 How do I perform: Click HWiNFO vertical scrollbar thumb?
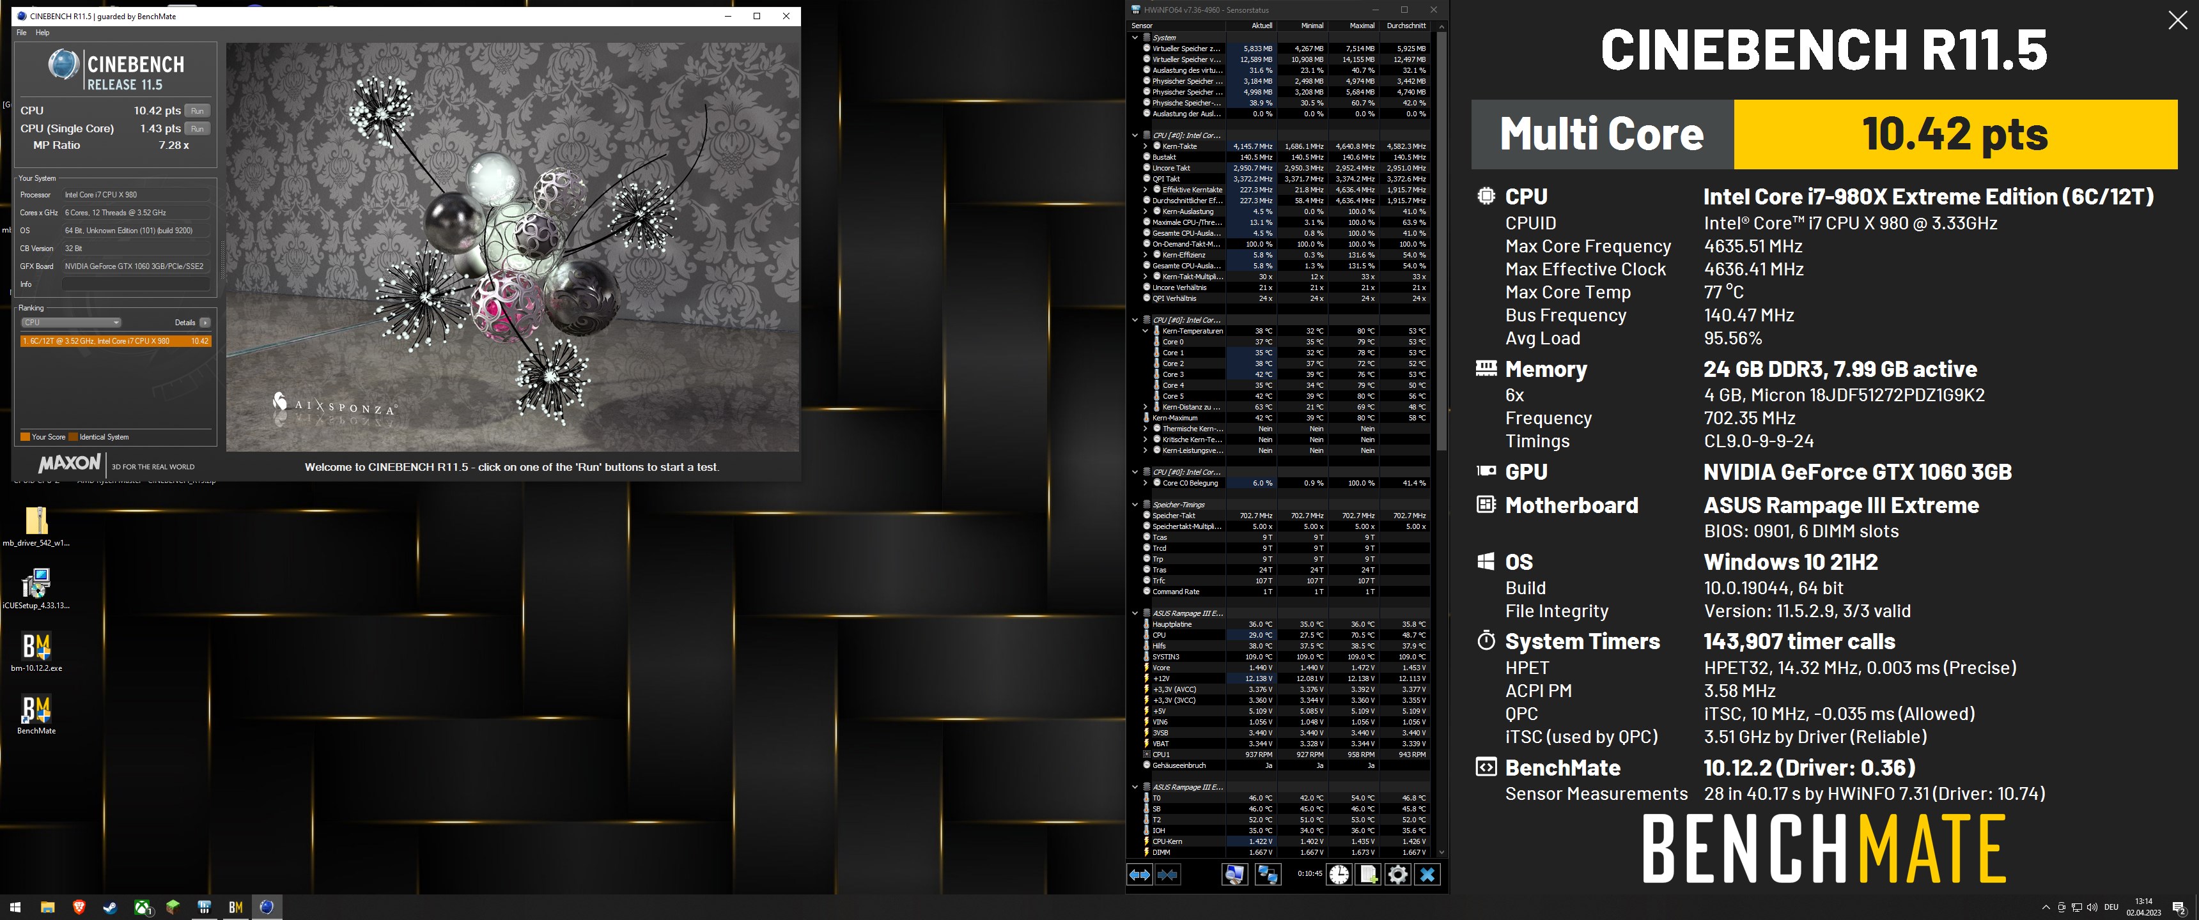tap(1441, 241)
